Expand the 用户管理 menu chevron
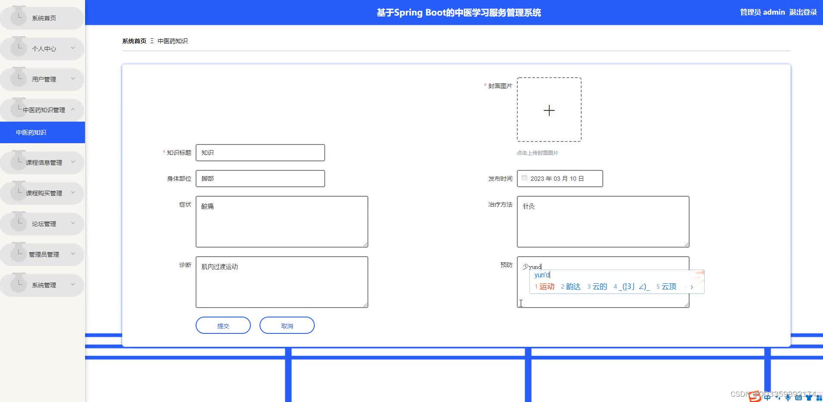The image size is (823, 402). [x=73, y=79]
